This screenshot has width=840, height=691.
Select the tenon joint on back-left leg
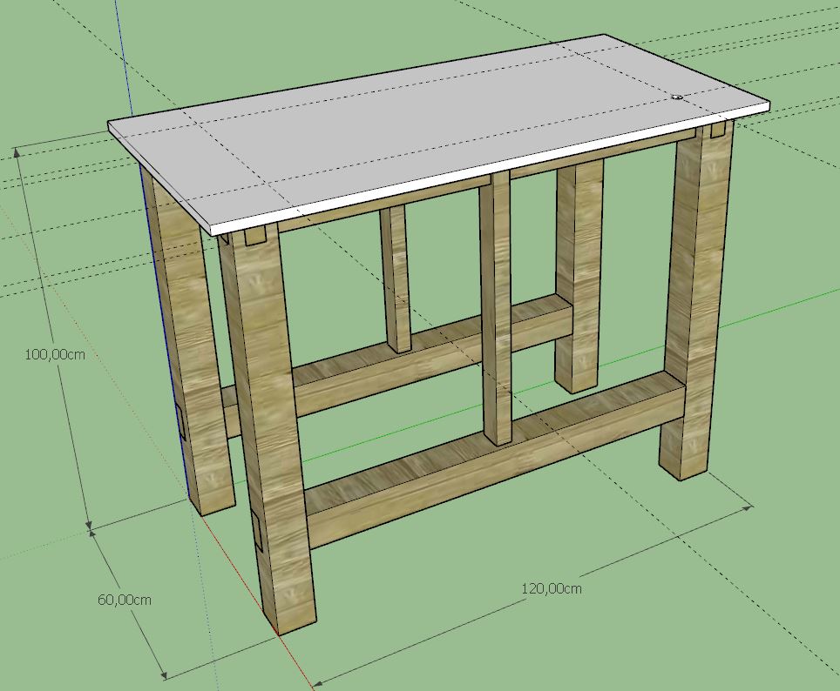click(183, 422)
